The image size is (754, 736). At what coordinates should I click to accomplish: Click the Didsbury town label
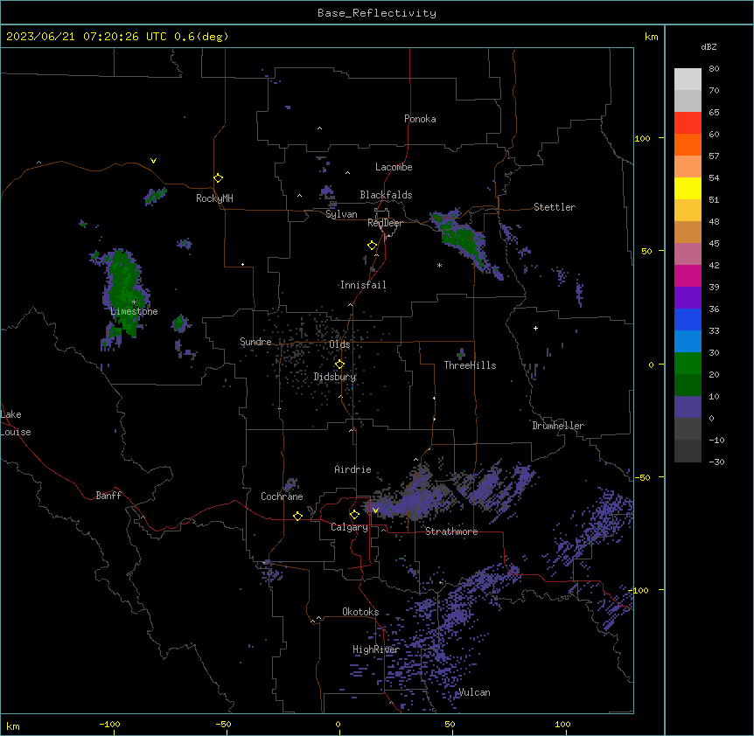coord(335,377)
